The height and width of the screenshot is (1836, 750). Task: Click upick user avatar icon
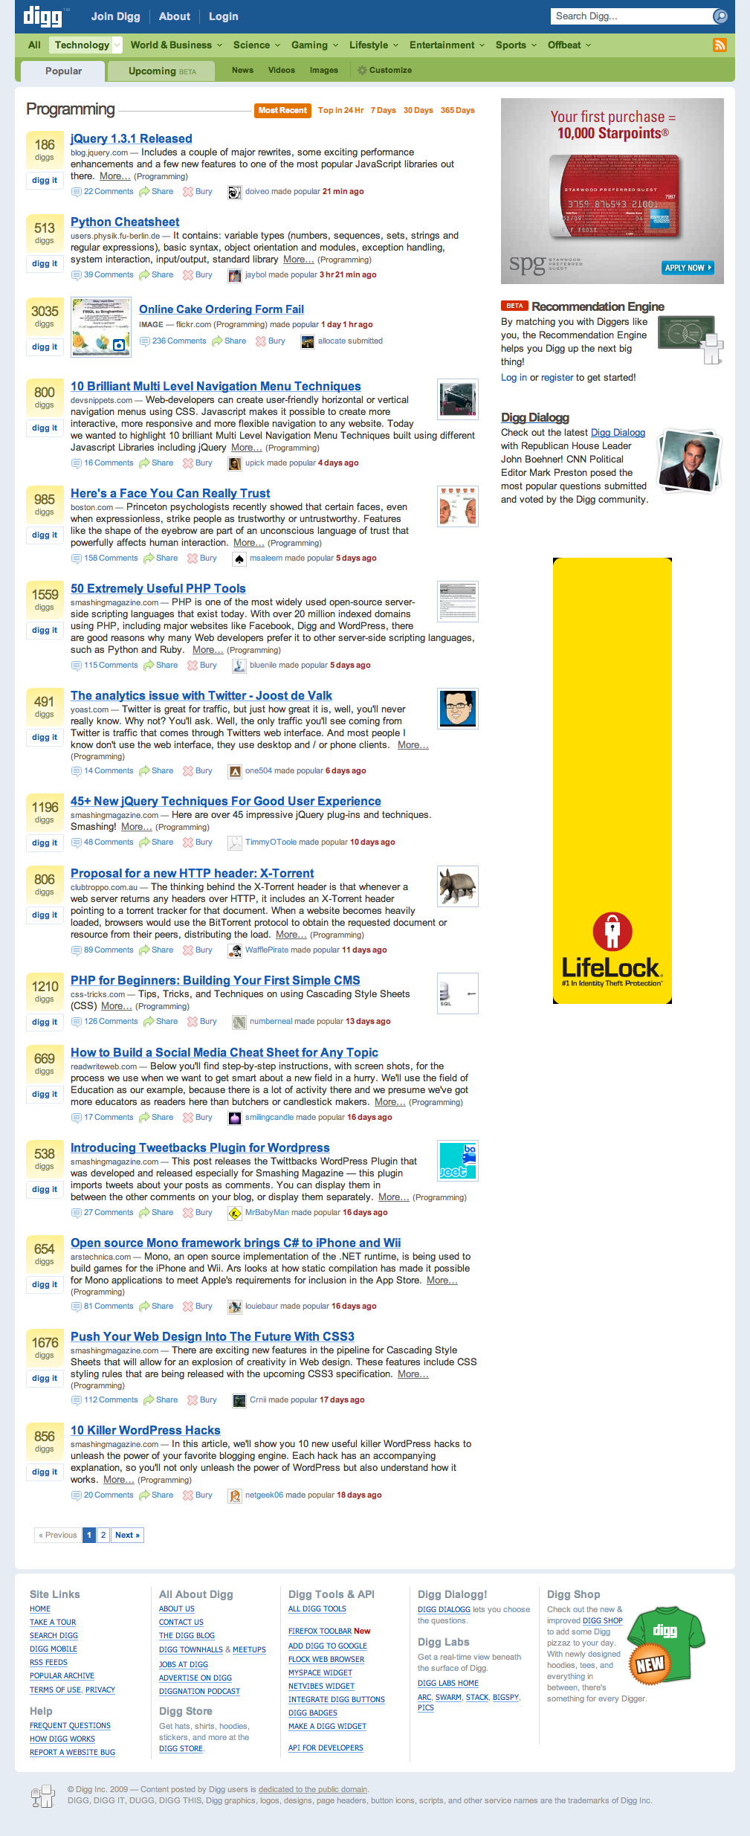pos(234,463)
